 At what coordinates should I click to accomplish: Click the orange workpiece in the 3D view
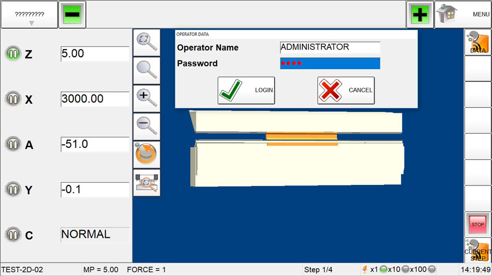(302, 136)
